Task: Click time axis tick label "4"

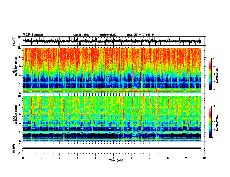Action: pos(95,158)
